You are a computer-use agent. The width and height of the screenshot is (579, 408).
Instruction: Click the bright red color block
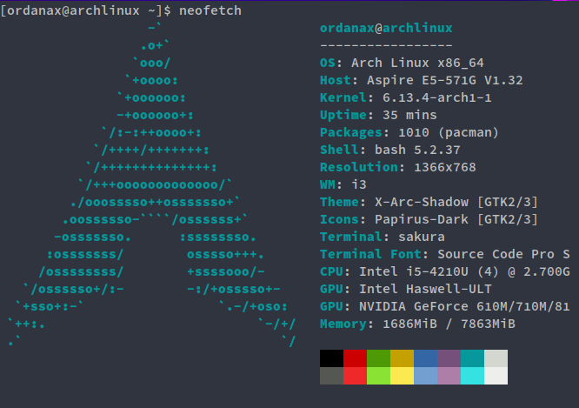(x=356, y=376)
